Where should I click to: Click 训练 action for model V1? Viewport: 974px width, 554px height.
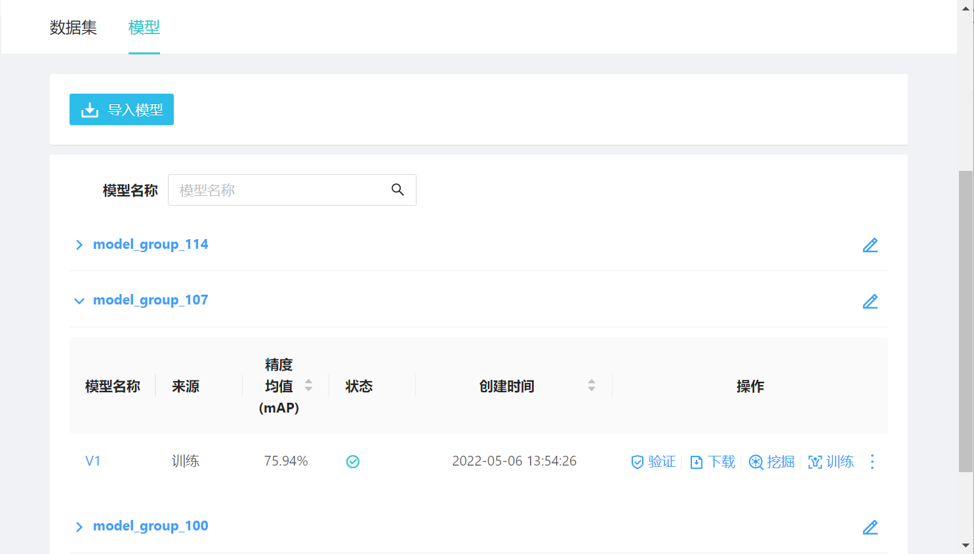pyautogui.click(x=831, y=462)
